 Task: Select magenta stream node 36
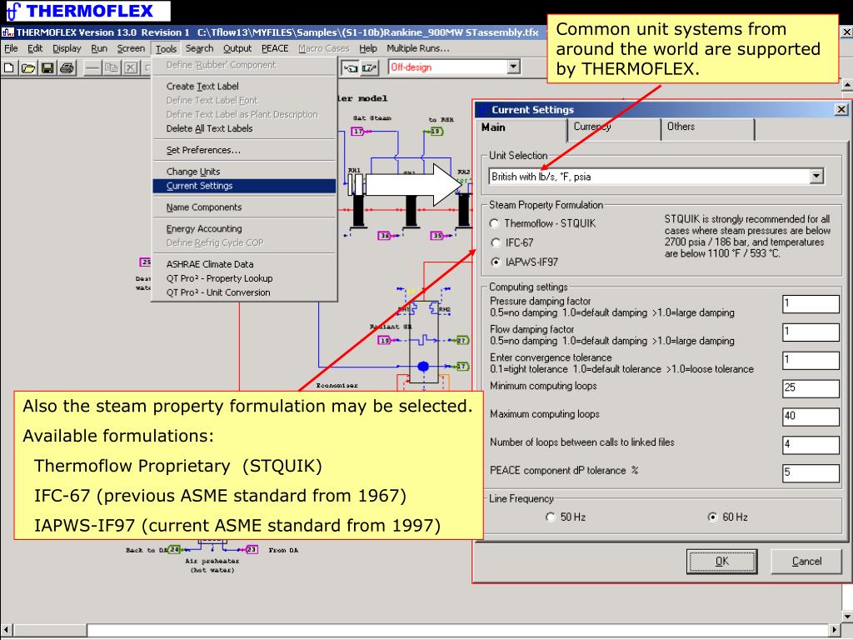pyautogui.click(x=384, y=236)
